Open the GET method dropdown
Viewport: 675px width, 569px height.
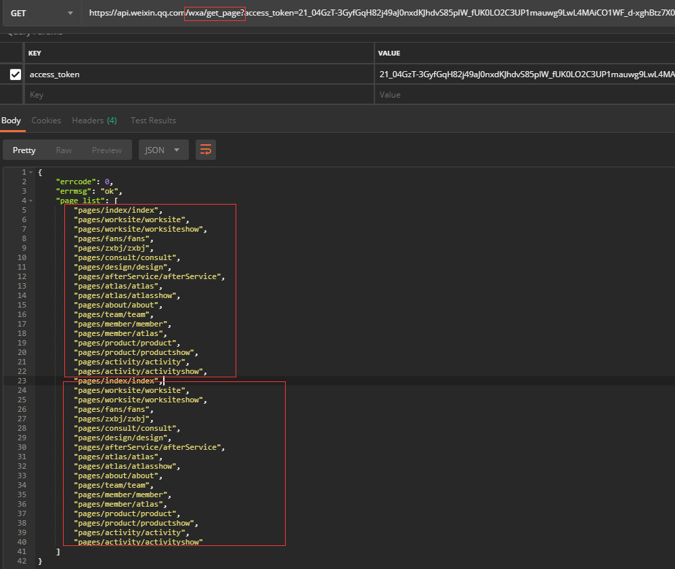(x=41, y=14)
